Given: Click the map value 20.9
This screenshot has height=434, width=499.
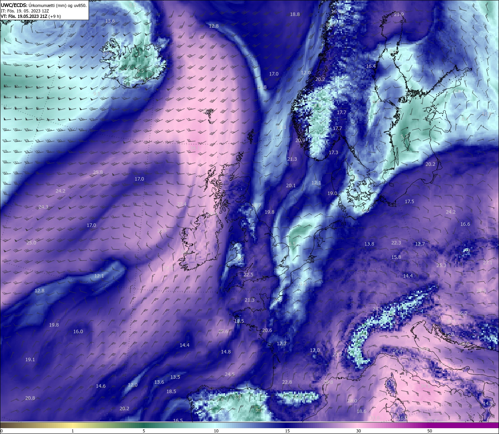Looking at the screenshot, I should (x=300, y=141).
